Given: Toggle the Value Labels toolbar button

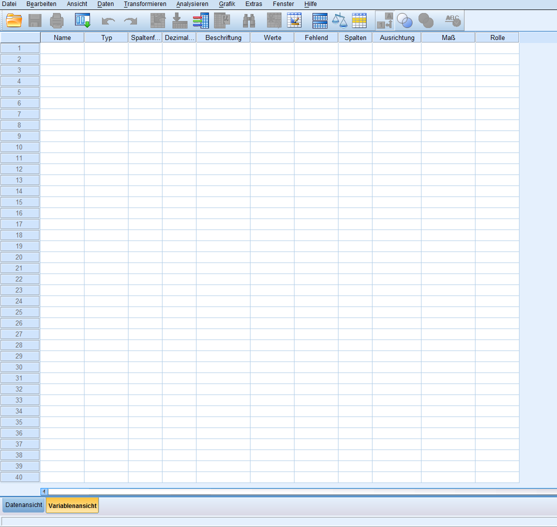Looking at the screenshot, I should click(384, 20).
